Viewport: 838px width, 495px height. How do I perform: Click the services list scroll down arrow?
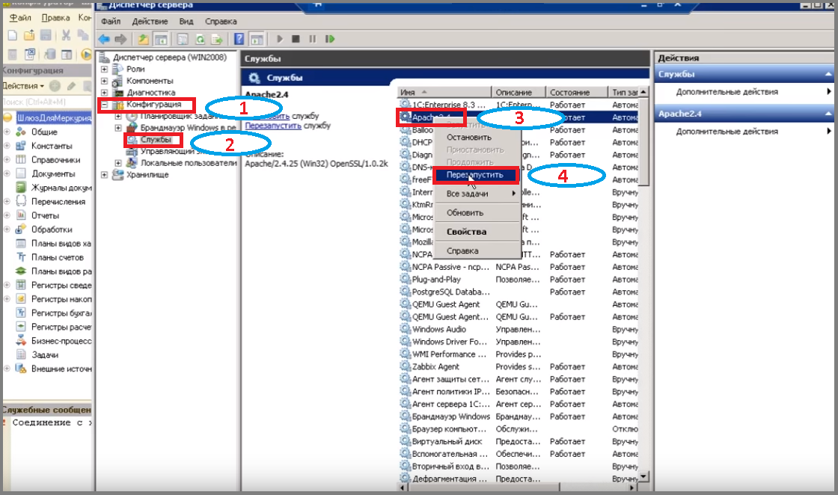tap(643, 476)
